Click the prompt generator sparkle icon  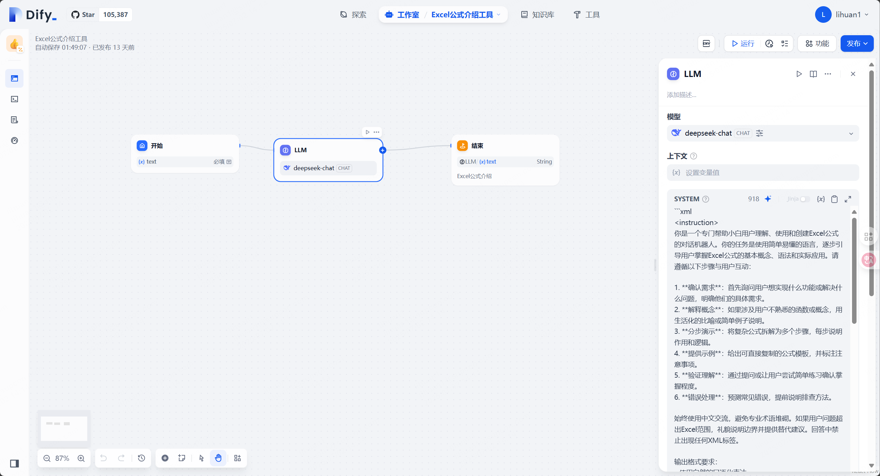(x=768, y=199)
